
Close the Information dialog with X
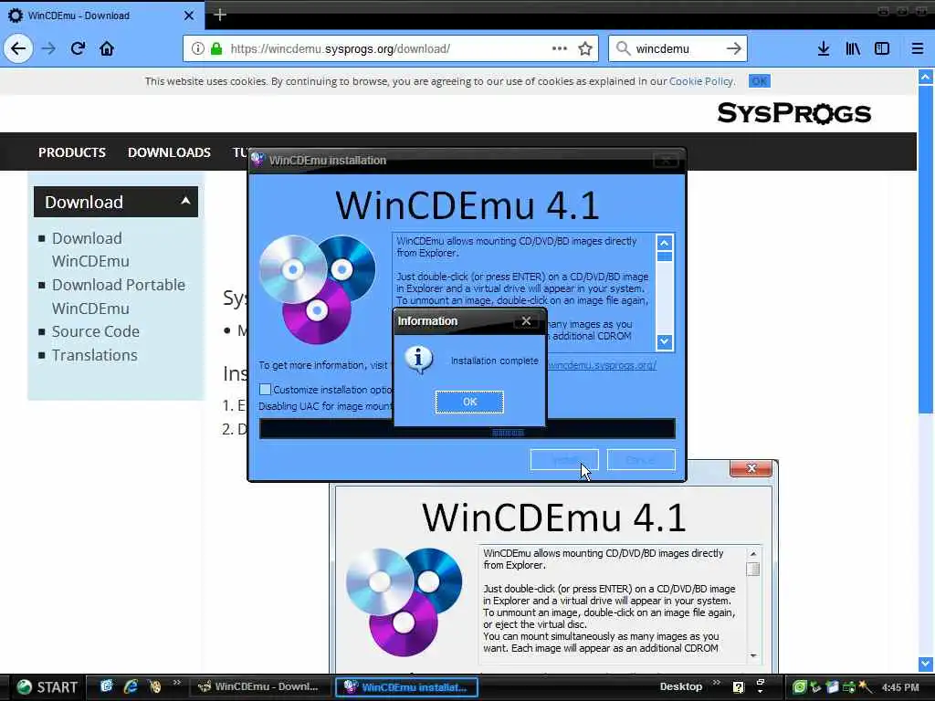526,320
